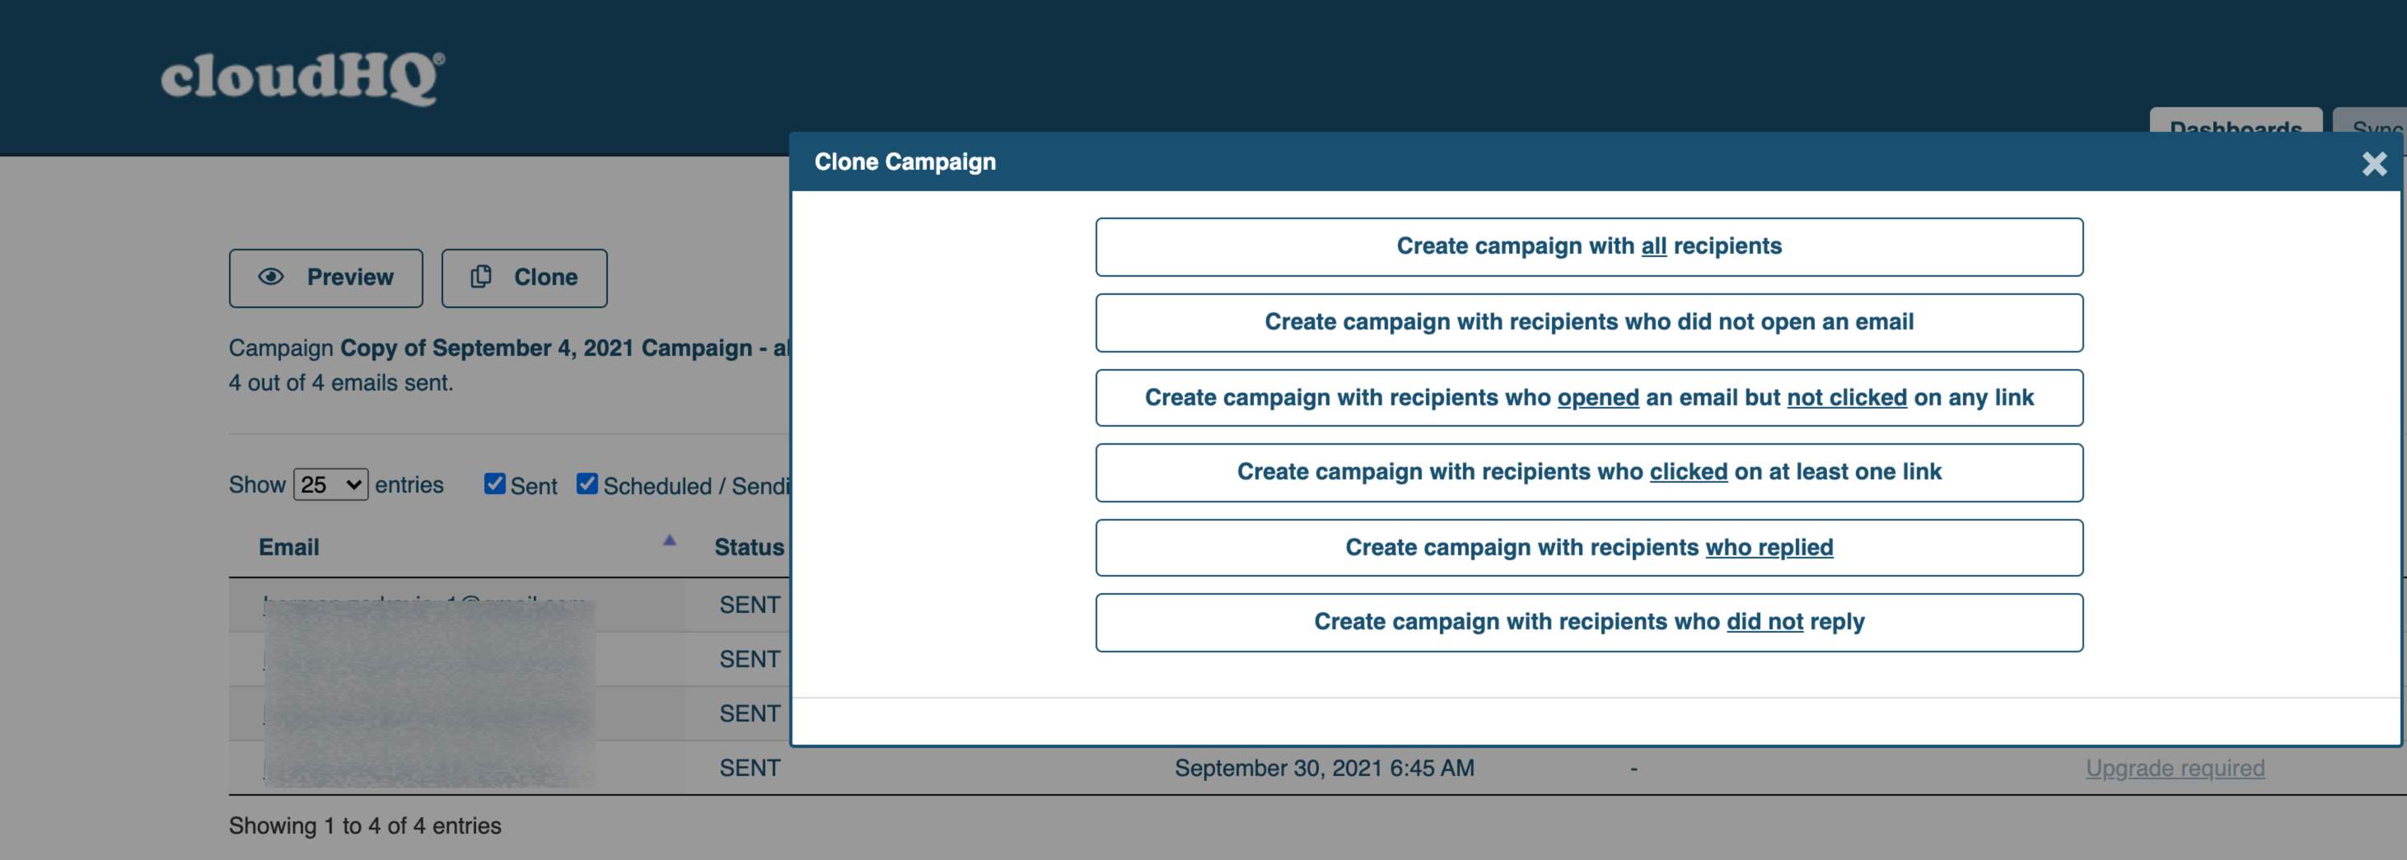Click the Preview button label
The width and height of the screenshot is (2407, 860).
pos(350,277)
